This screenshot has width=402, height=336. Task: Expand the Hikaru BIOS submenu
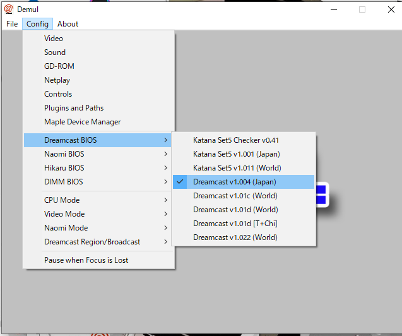97,168
